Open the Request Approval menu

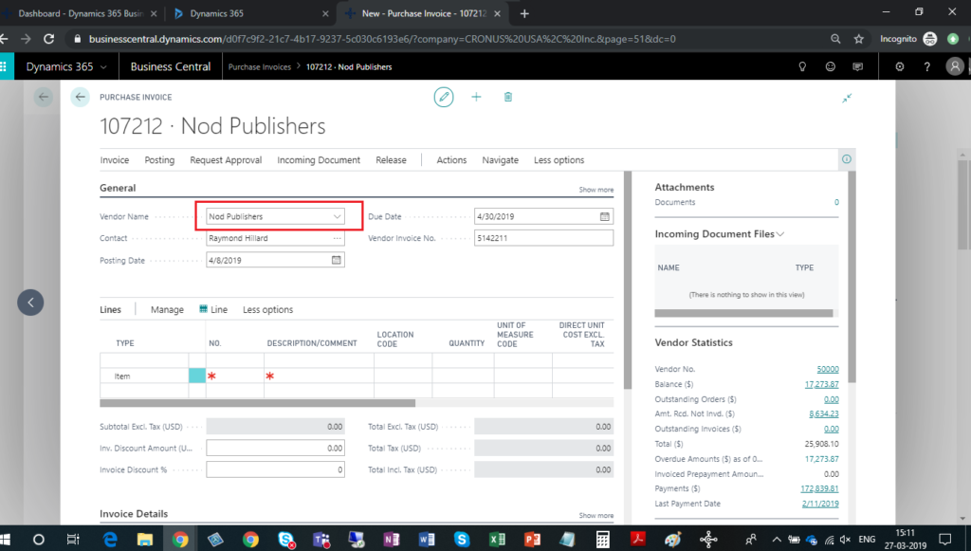pyautogui.click(x=226, y=160)
